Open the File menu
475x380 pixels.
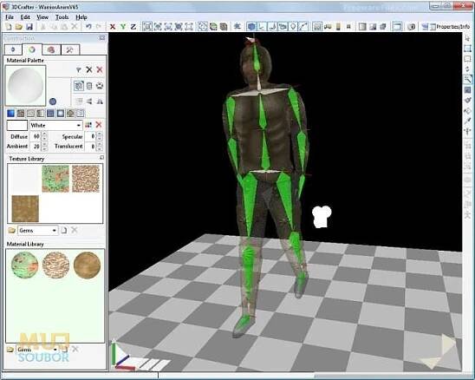pos(10,17)
